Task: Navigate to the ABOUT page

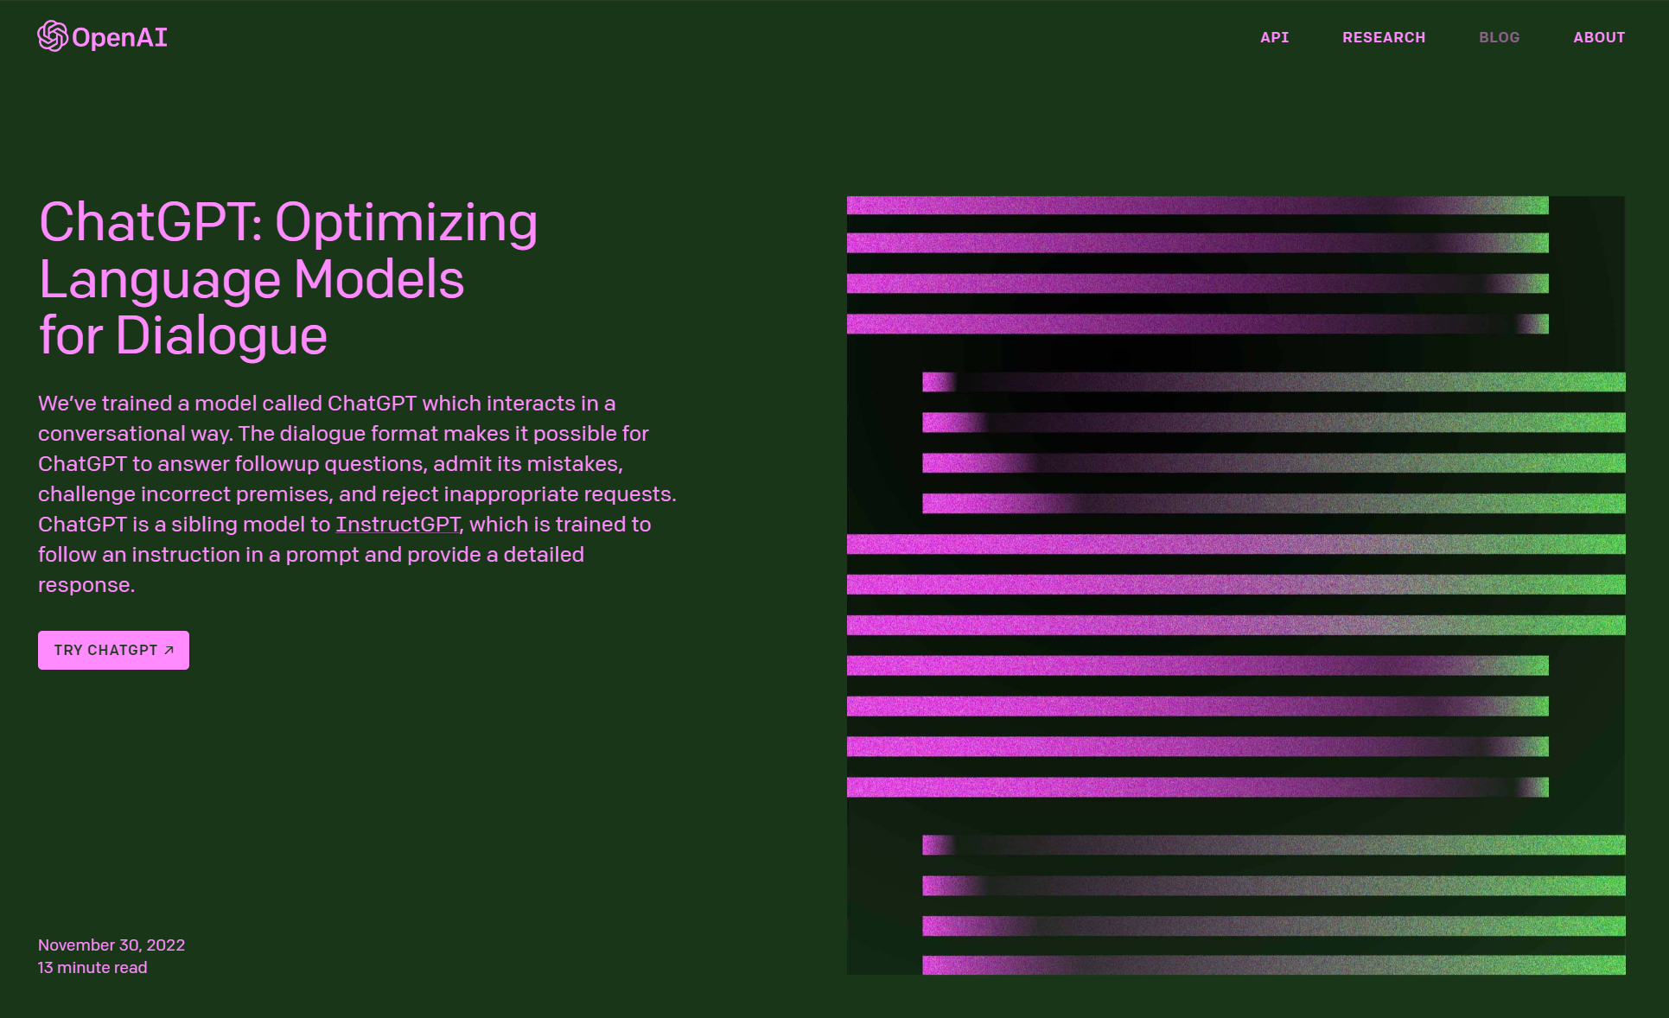Action: pyautogui.click(x=1598, y=37)
